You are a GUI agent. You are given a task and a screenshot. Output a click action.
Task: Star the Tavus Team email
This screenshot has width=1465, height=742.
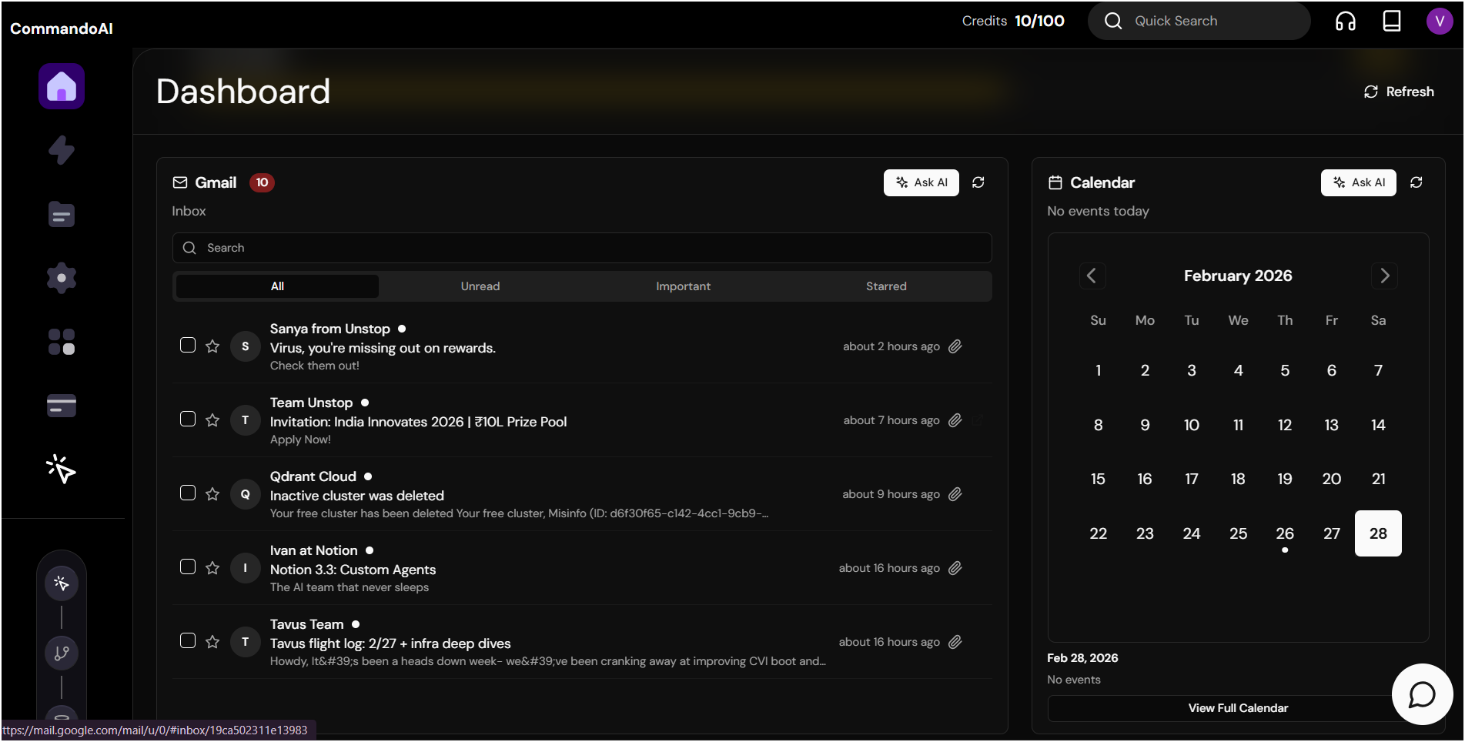click(x=212, y=642)
